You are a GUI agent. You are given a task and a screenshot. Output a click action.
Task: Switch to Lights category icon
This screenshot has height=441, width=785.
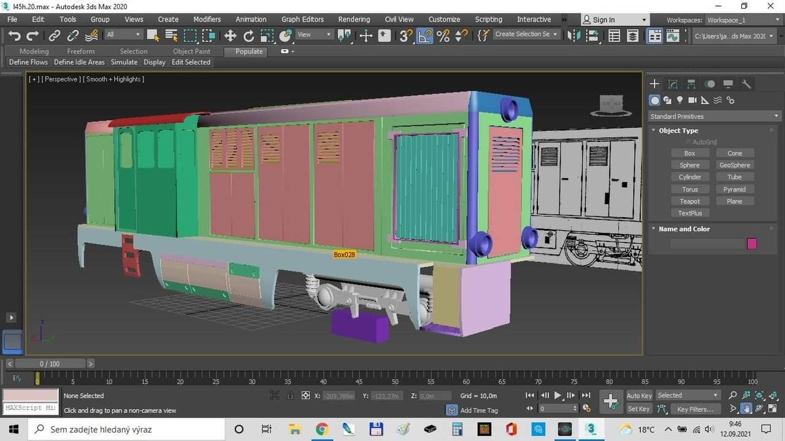[x=680, y=100]
